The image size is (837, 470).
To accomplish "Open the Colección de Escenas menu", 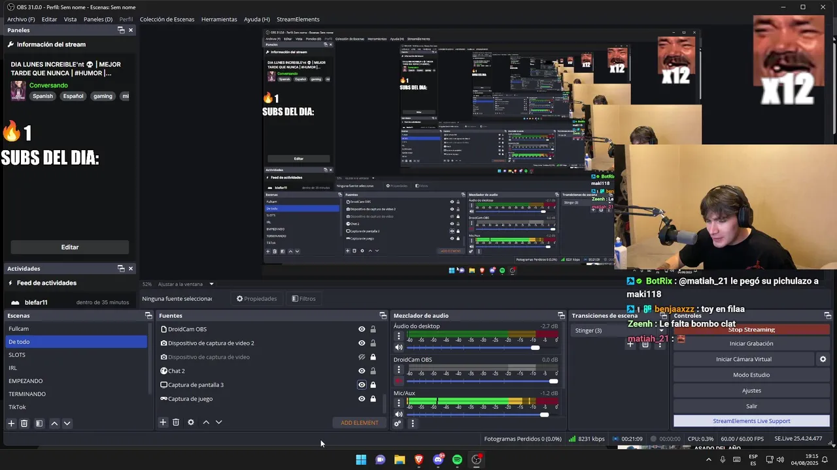I will (x=167, y=19).
